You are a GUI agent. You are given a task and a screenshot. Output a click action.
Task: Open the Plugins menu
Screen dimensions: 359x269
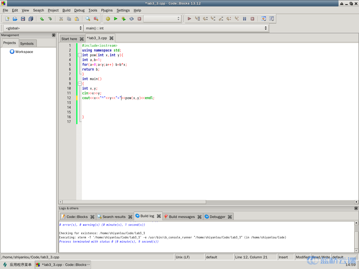point(107,10)
